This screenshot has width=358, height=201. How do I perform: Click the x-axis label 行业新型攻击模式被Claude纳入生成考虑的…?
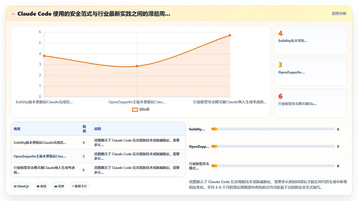pos(230,102)
